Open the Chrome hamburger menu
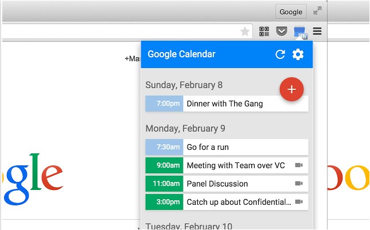The image size is (370, 230). click(317, 31)
